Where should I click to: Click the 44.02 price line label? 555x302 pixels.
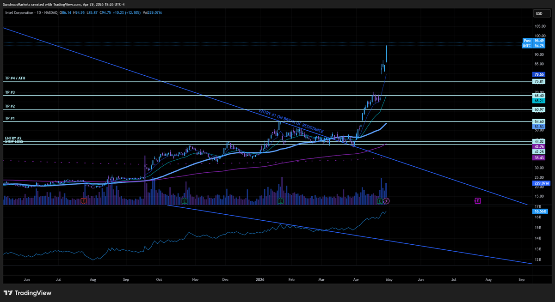click(539, 141)
